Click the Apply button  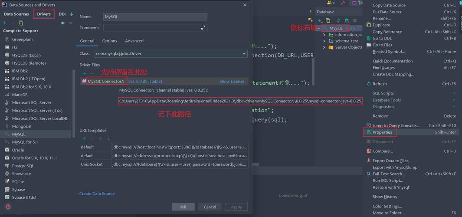(236, 207)
